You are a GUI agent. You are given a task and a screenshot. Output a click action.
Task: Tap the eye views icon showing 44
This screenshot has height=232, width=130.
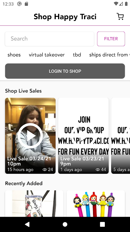point(98,170)
